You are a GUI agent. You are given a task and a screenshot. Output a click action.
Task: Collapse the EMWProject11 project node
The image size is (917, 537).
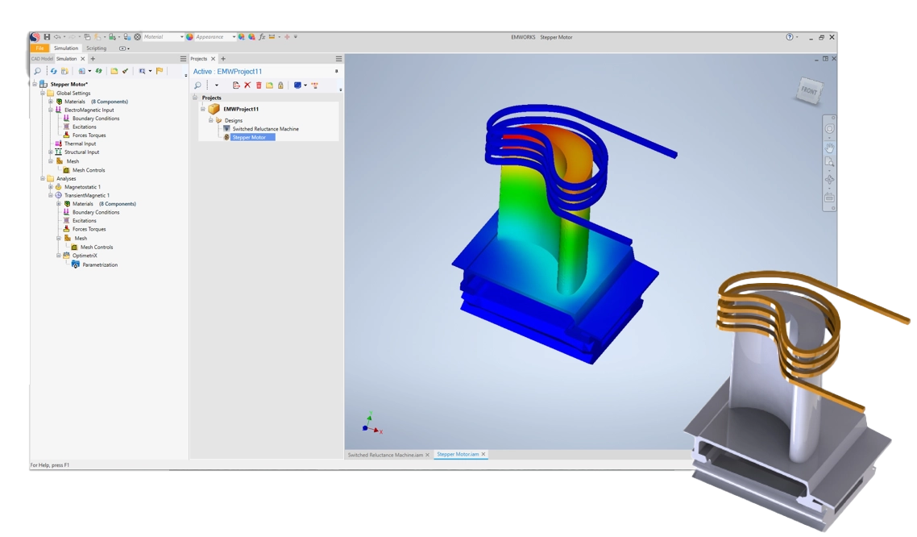pos(203,109)
